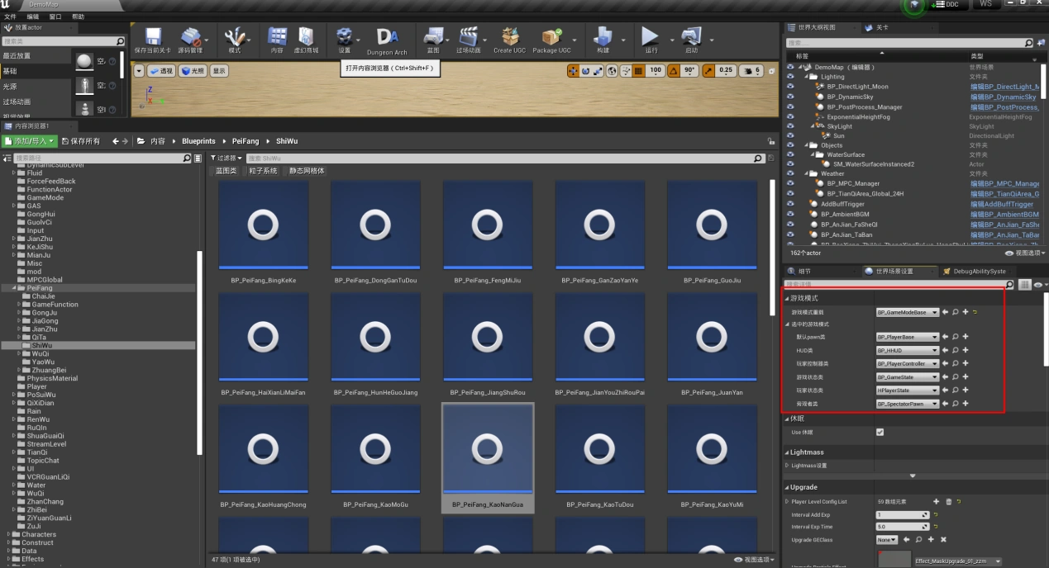Click the Save Current Level toolbar icon
This screenshot has width=1049, height=568.
(152, 38)
